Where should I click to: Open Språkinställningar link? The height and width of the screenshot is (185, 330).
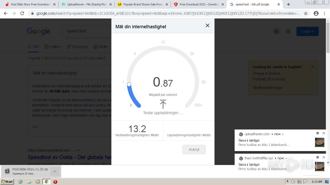pos(267,88)
